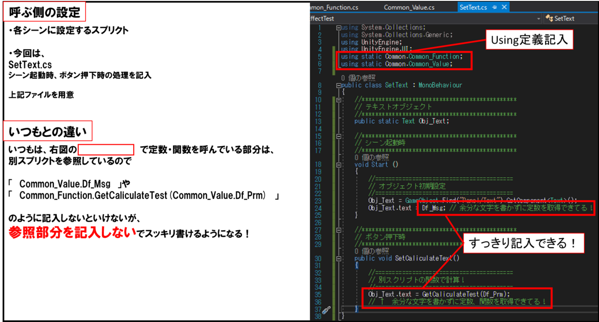Collapse the comment block at line 27
The image size is (599, 322).
tap(339, 229)
